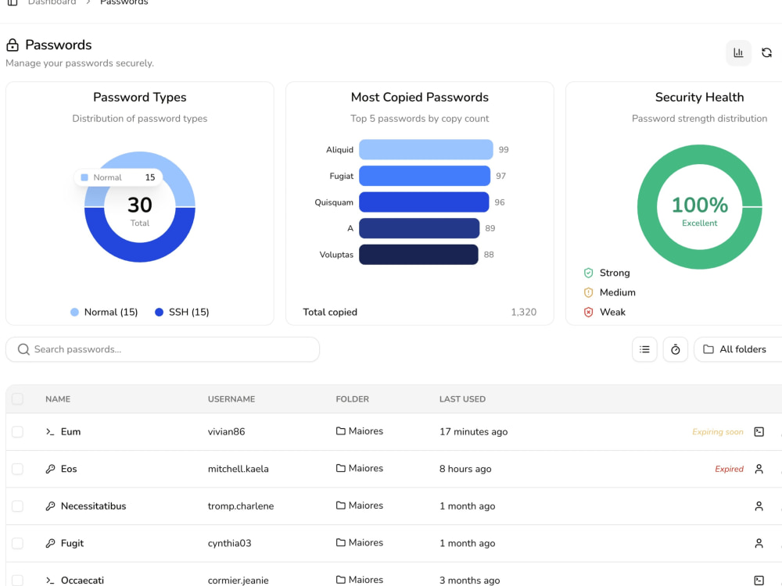782x586 pixels.
Task: Click the Normal (15) legend swatch
Action: pos(74,312)
